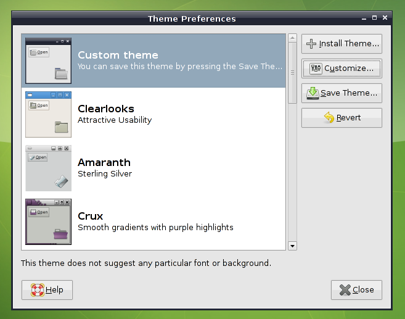Click the theme list scroll down arrow
405x319 pixels.
pos(292,246)
